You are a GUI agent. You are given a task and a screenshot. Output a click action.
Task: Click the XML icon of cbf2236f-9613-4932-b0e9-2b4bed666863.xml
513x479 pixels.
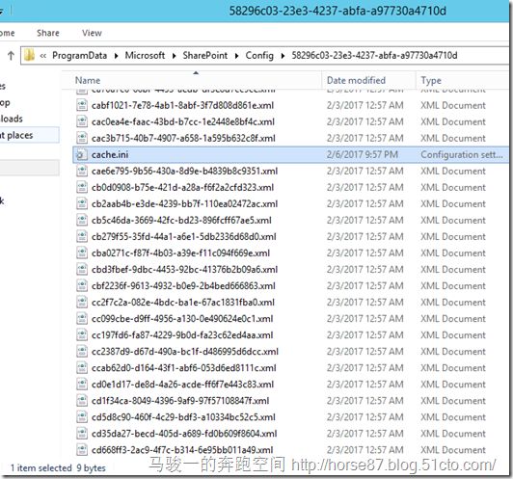(x=82, y=286)
